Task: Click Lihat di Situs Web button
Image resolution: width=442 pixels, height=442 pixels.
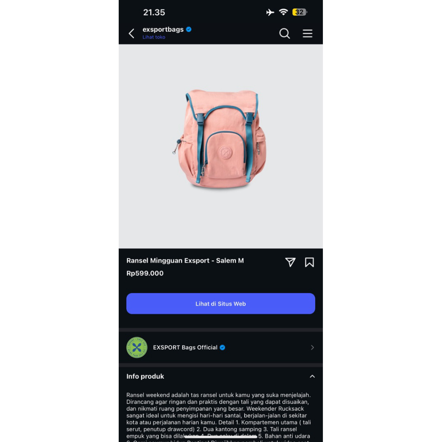Action: click(x=221, y=303)
